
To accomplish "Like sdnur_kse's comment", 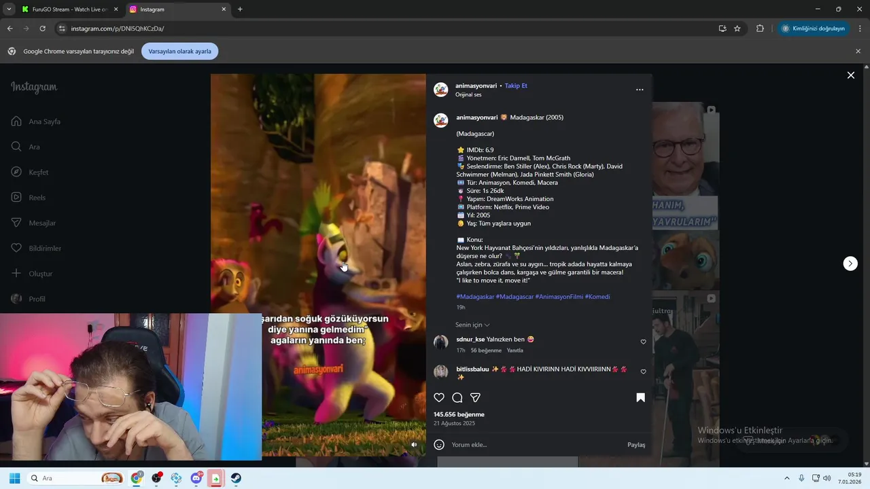I will click(643, 342).
